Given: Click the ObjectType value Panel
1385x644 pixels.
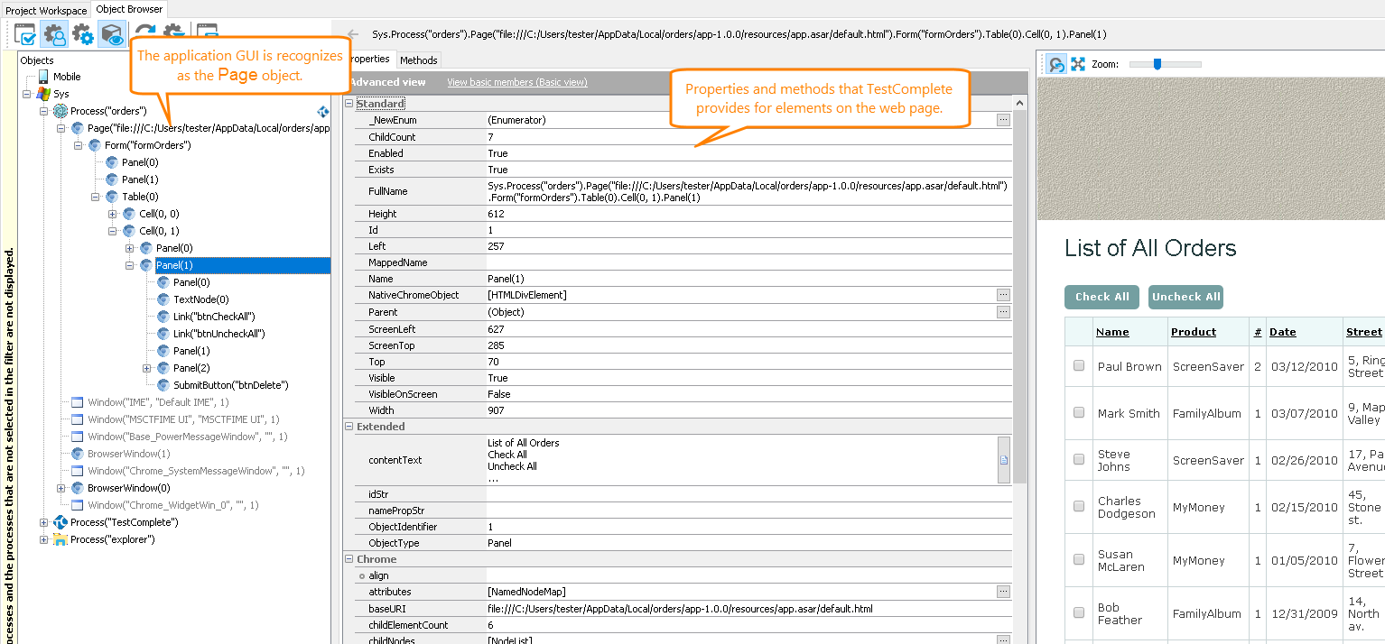Looking at the screenshot, I should [x=499, y=543].
